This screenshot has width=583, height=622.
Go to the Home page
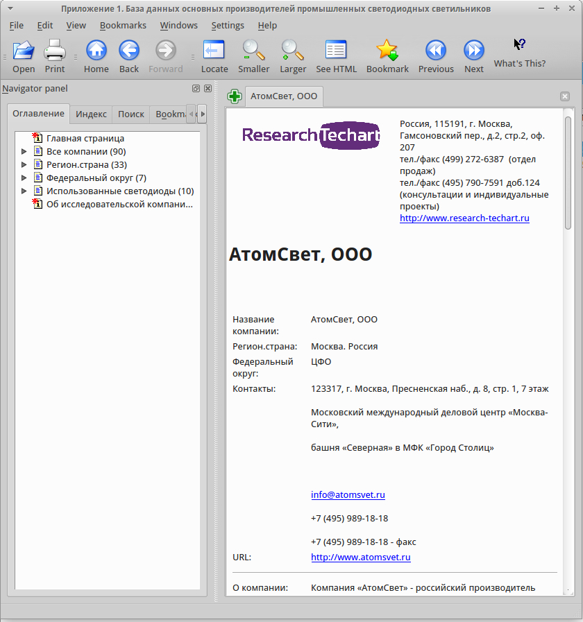[96, 56]
